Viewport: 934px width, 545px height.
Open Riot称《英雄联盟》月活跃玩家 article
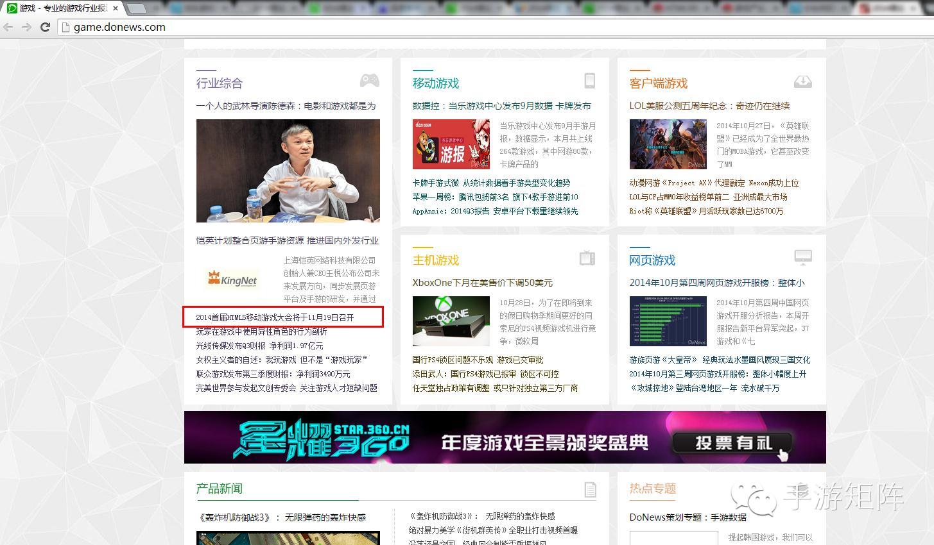point(707,211)
